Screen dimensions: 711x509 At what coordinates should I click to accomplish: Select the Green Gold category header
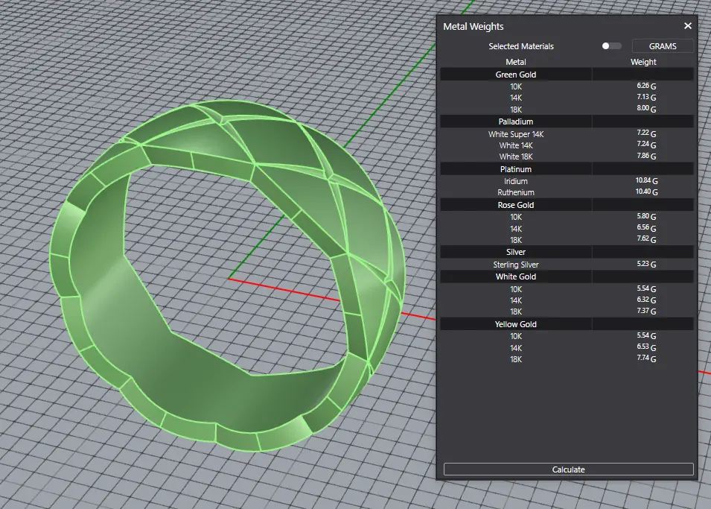[516, 75]
